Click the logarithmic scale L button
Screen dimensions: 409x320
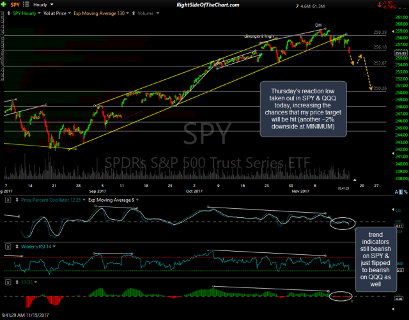point(401,192)
